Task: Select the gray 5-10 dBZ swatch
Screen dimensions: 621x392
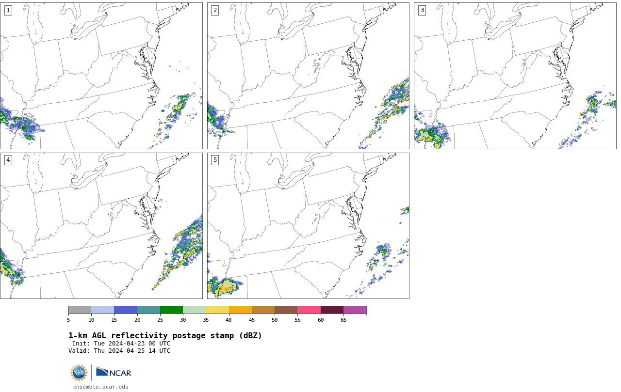Action: tap(80, 310)
